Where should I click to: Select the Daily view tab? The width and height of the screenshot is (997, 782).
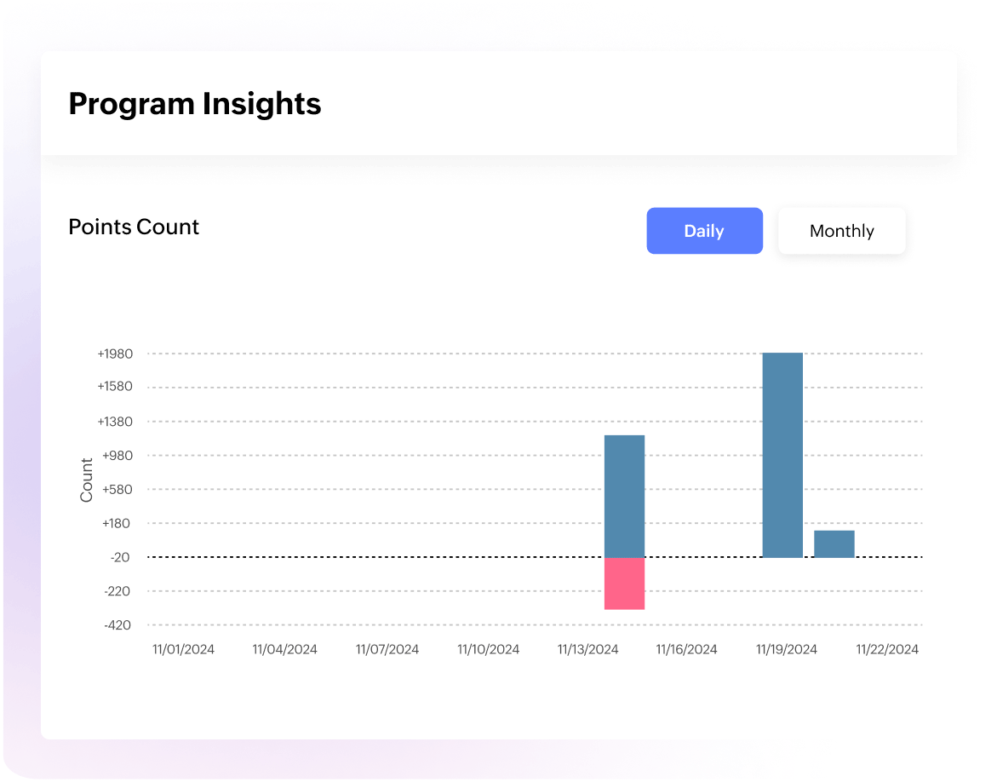[x=704, y=230]
